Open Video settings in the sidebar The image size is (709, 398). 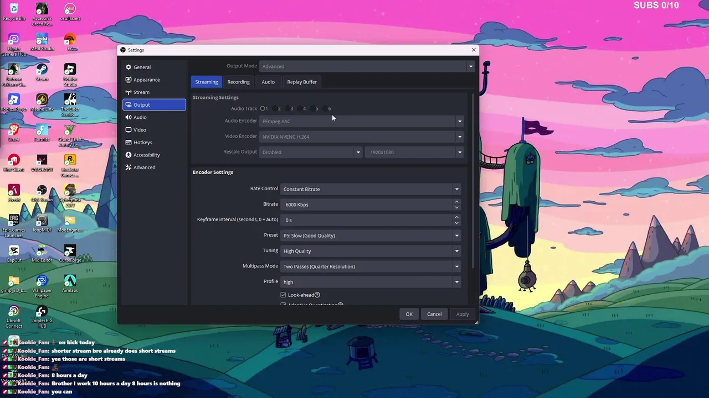click(154, 130)
